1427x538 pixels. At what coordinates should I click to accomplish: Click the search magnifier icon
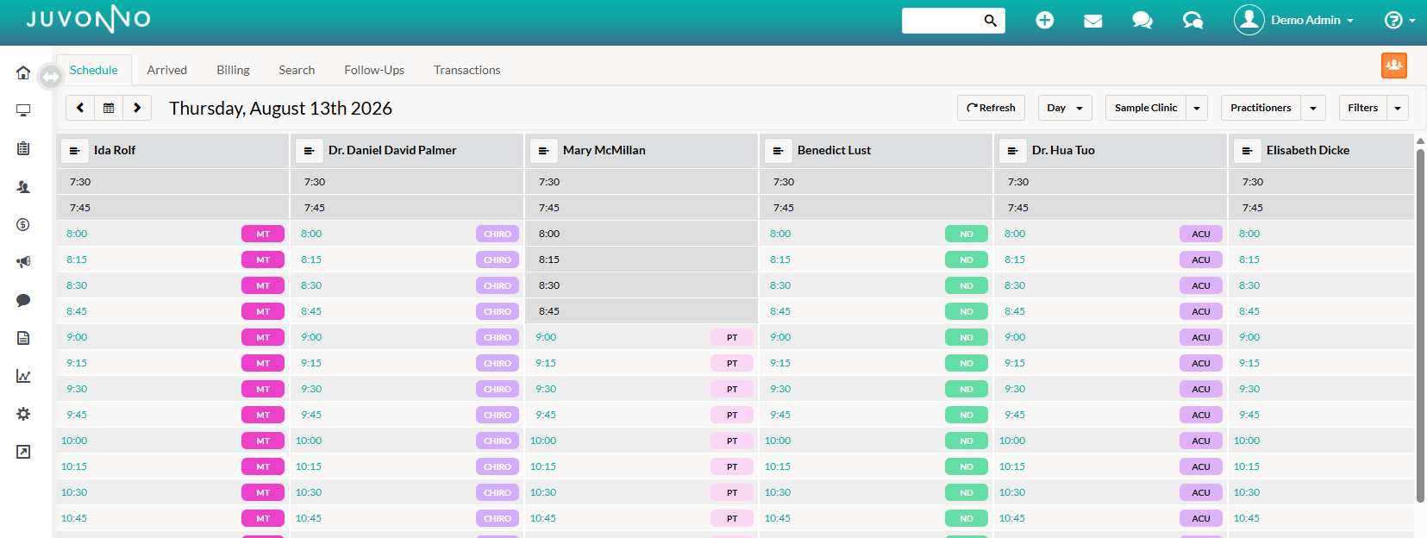pos(991,20)
